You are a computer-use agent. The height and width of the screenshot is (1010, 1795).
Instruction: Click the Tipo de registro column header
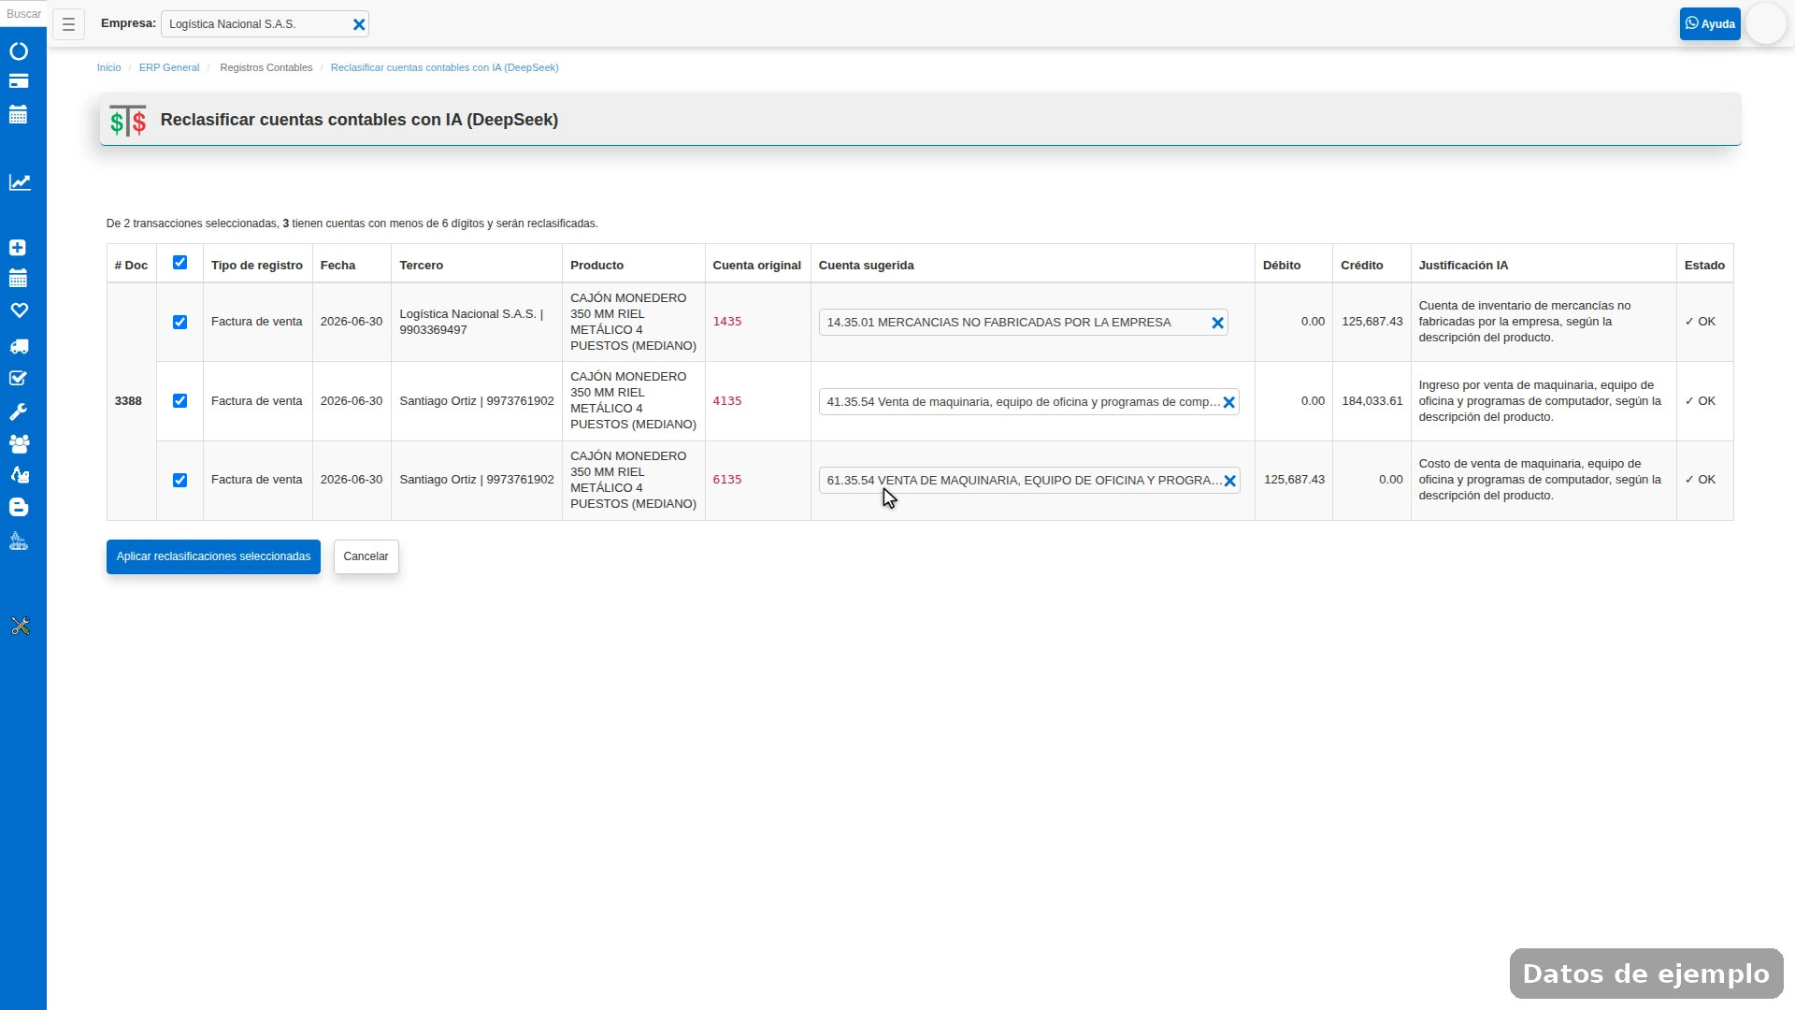click(x=257, y=266)
